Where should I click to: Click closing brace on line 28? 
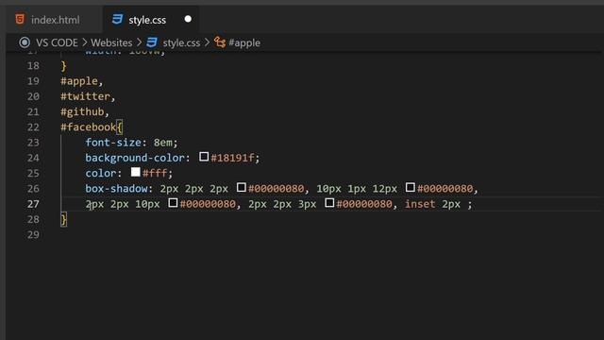coord(64,219)
